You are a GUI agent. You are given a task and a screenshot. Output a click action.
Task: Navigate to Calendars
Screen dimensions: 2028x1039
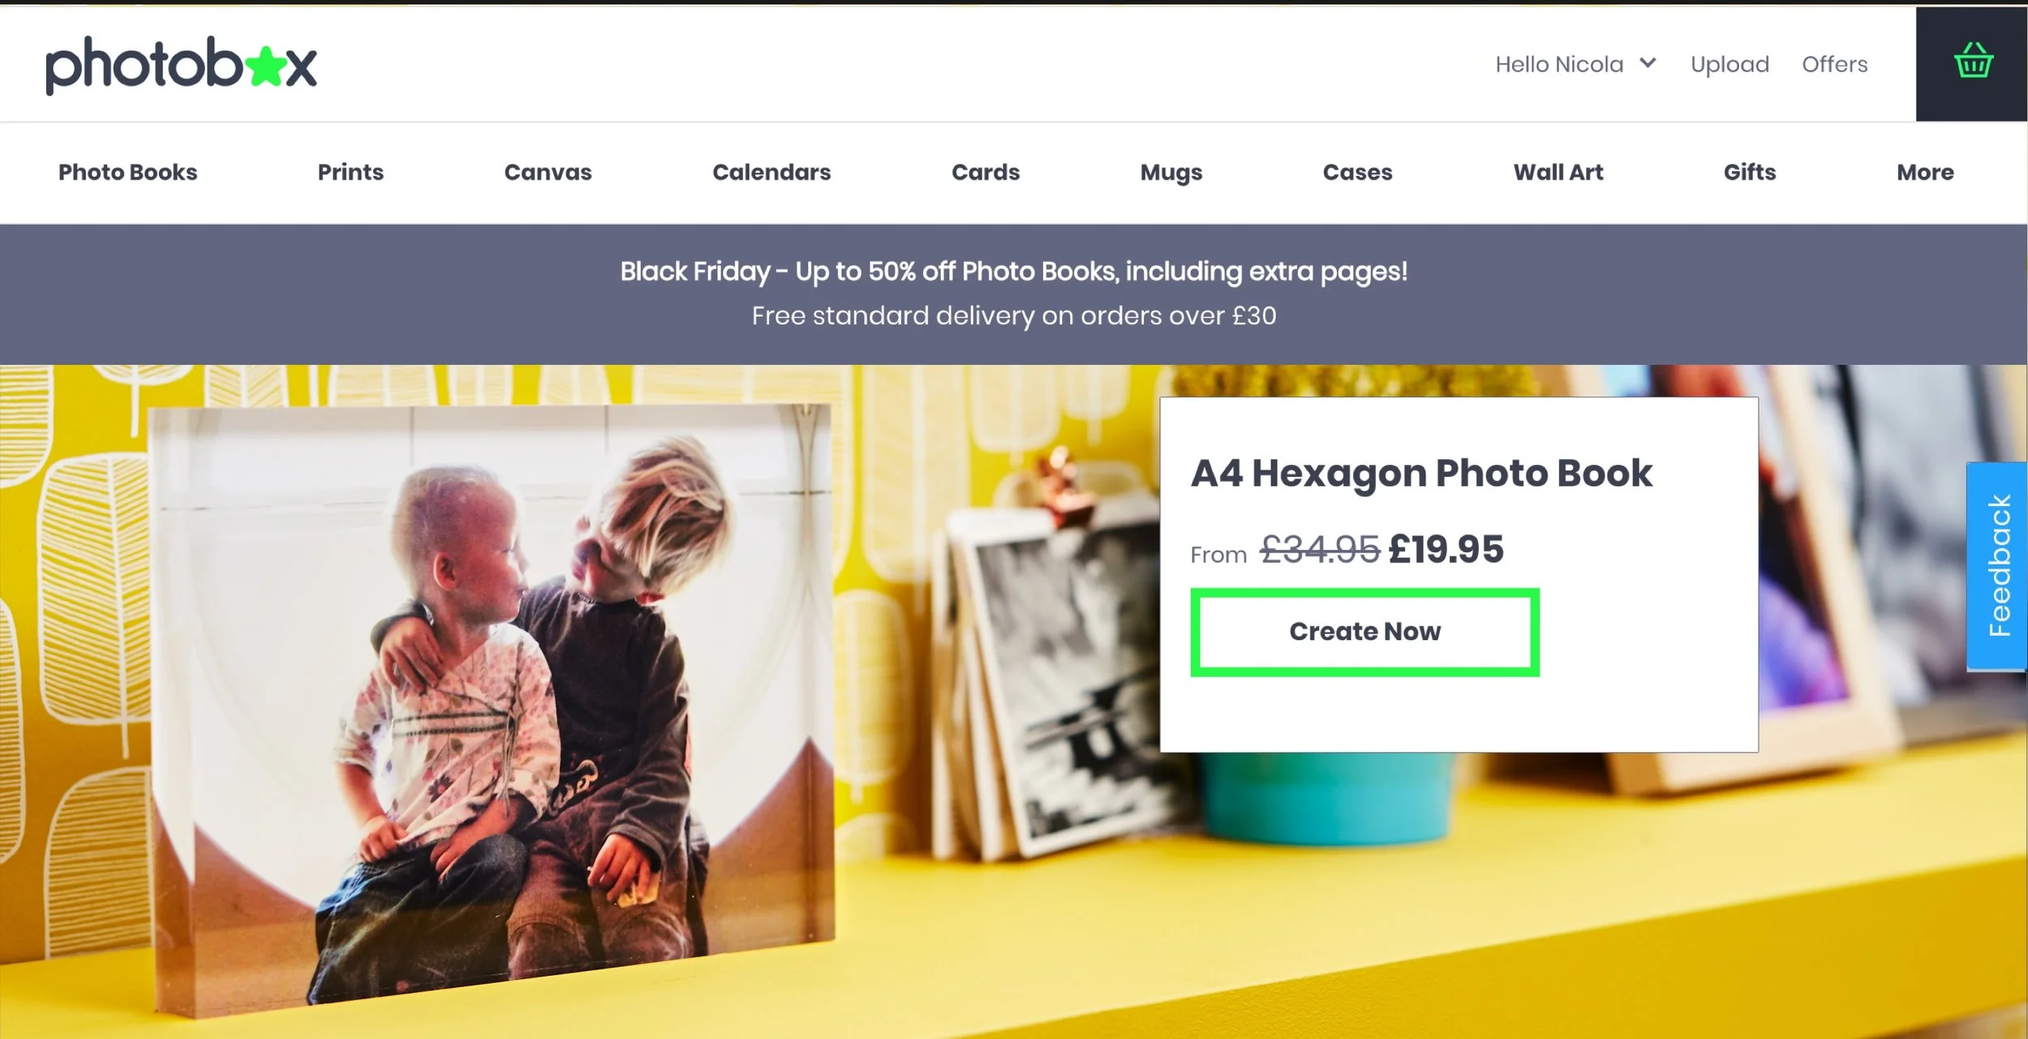coord(771,172)
